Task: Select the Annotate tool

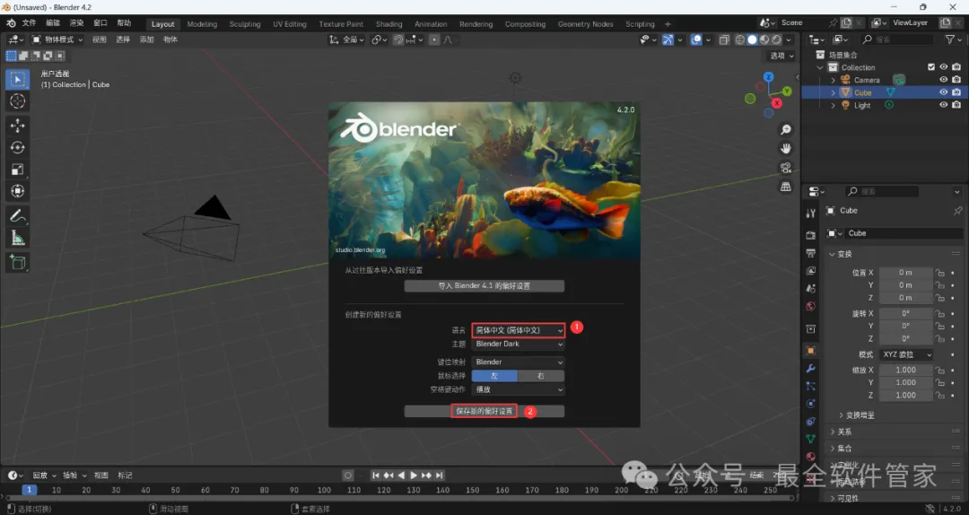Action: 17,215
